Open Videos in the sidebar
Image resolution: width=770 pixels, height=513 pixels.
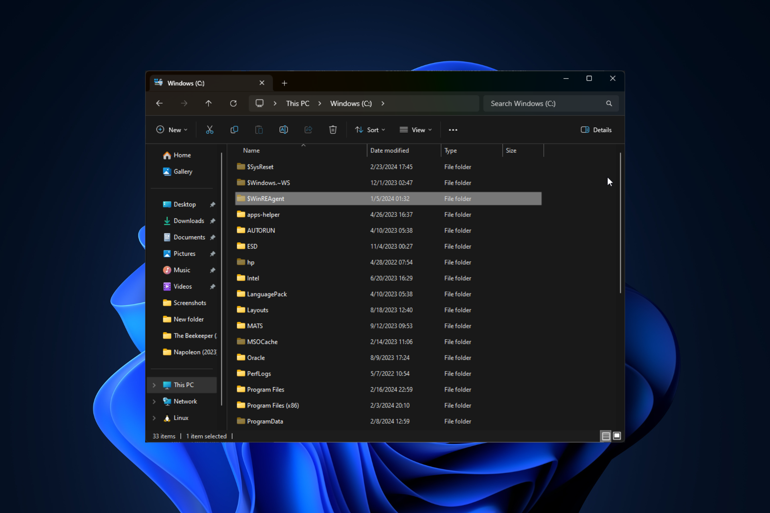177,287
